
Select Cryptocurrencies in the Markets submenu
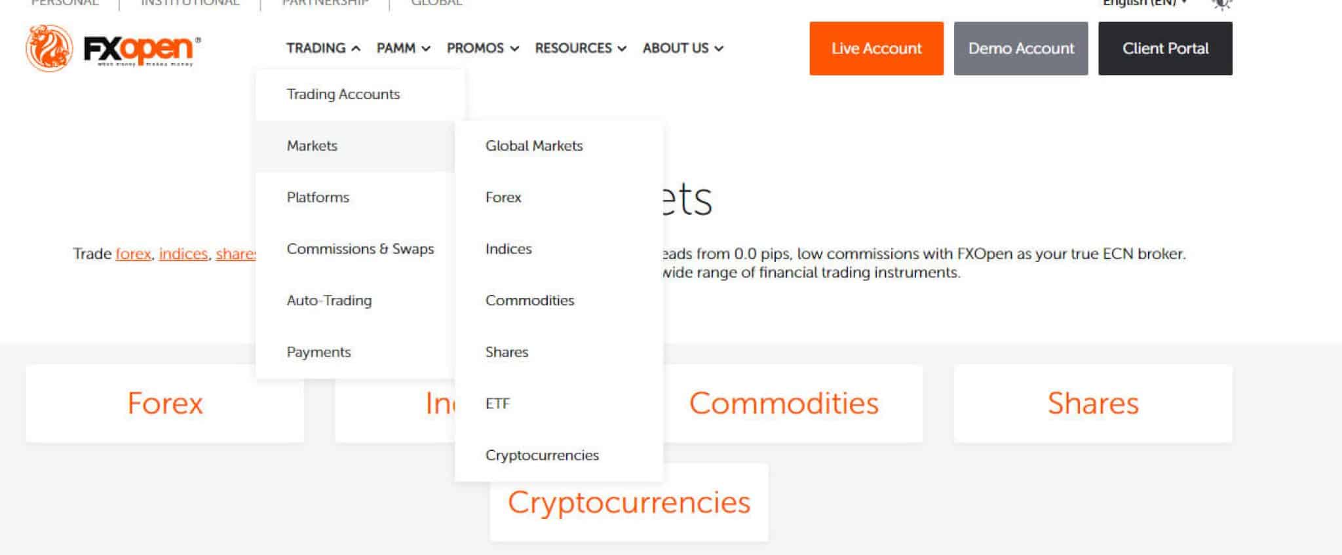(541, 454)
